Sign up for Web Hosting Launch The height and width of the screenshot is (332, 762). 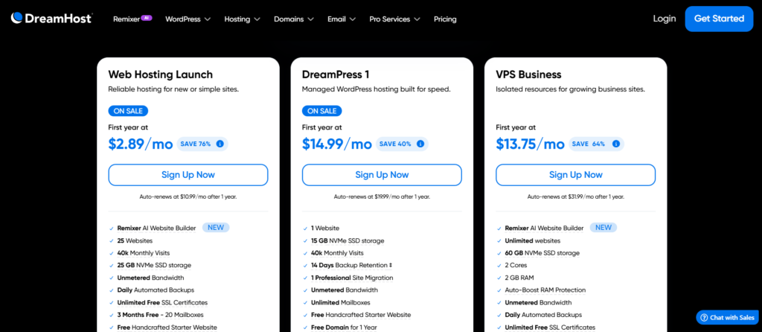click(x=188, y=175)
